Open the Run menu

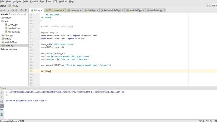click(42, 1)
